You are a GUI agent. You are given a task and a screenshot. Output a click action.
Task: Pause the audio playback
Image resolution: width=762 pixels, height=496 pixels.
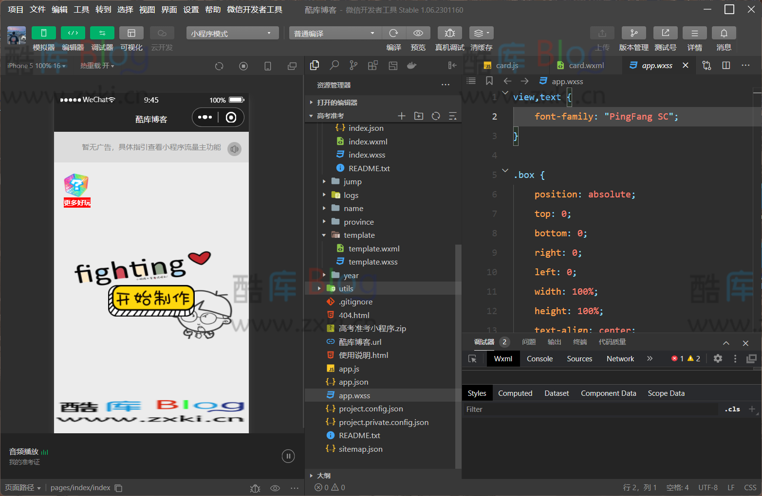[x=288, y=456]
